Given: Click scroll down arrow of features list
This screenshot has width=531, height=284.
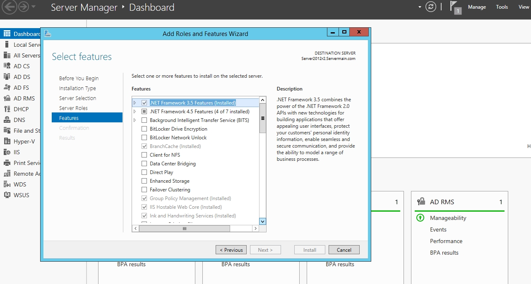Looking at the screenshot, I should pyautogui.click(x=262, y=221).
